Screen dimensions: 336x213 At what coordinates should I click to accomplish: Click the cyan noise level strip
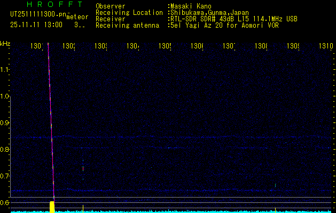[x=187, y=211]
